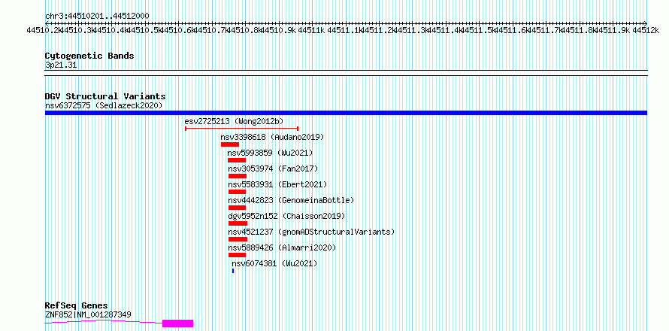Click the red bar under nsv4442823
669x331 pixels.
238,208
